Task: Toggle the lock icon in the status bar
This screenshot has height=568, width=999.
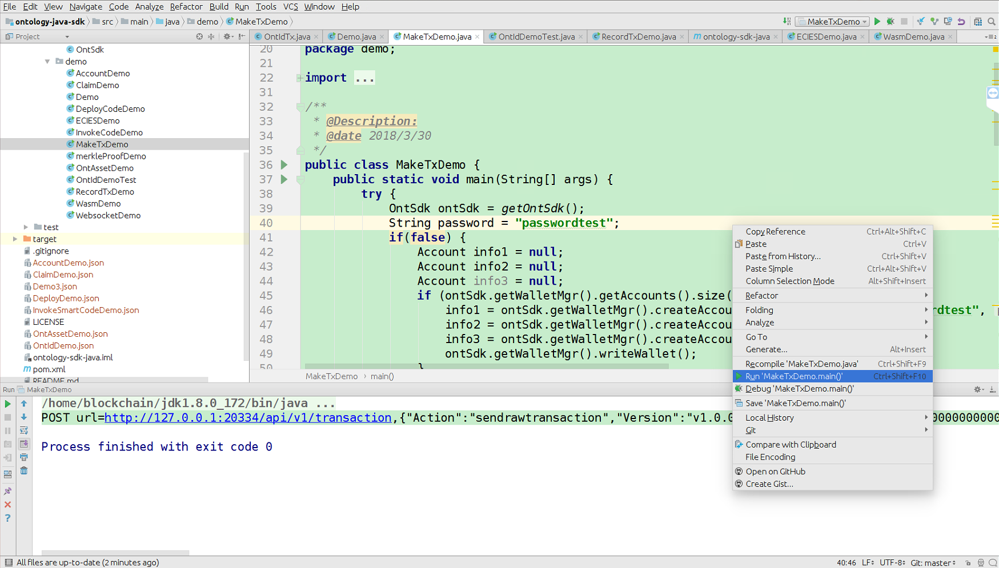Action: pyautogui.click(x=968, y=563)
